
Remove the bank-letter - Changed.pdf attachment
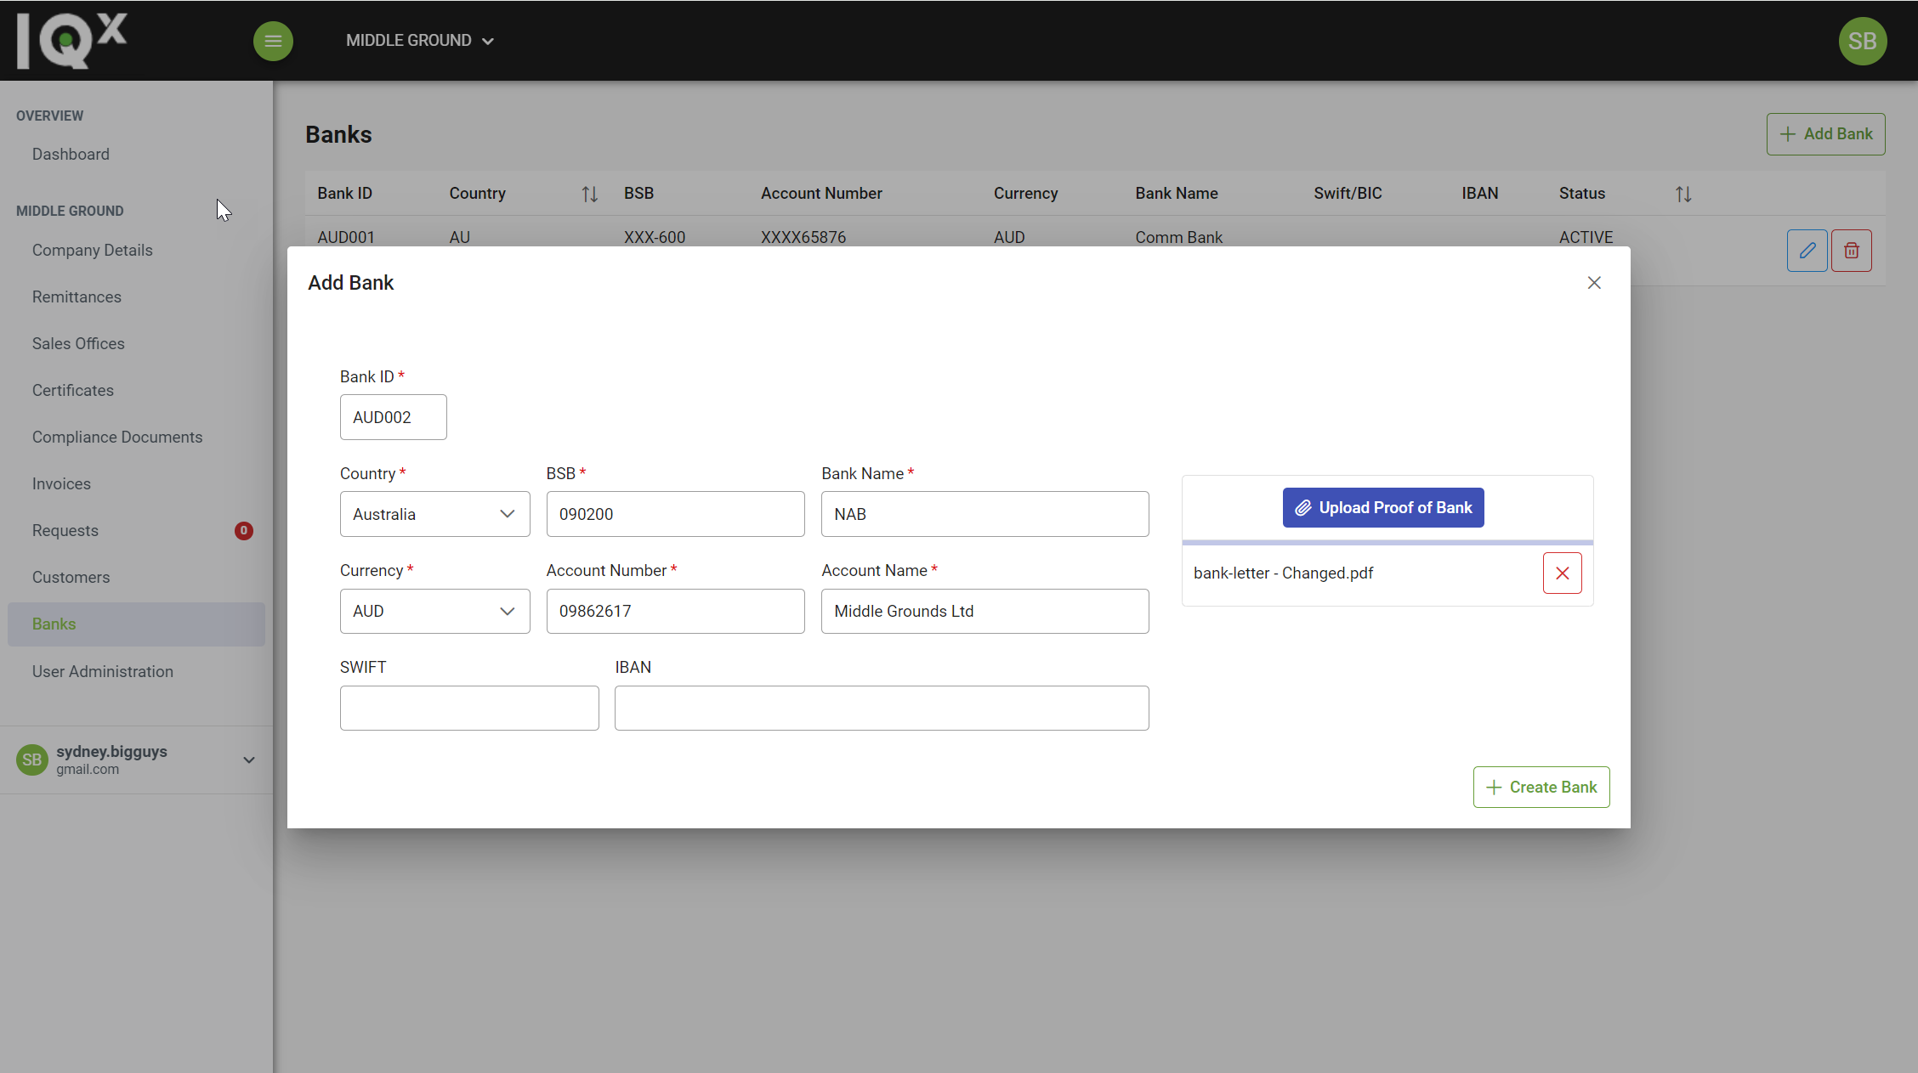pyautogui.click(x=1562, y=573)
